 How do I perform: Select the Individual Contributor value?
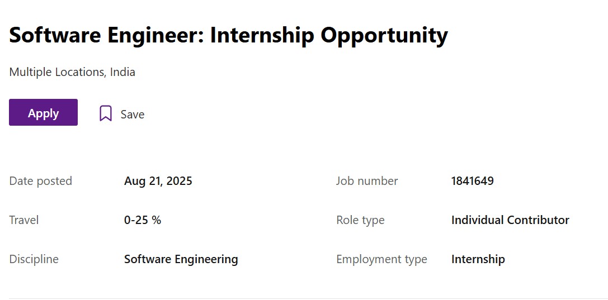coord(510,220)
